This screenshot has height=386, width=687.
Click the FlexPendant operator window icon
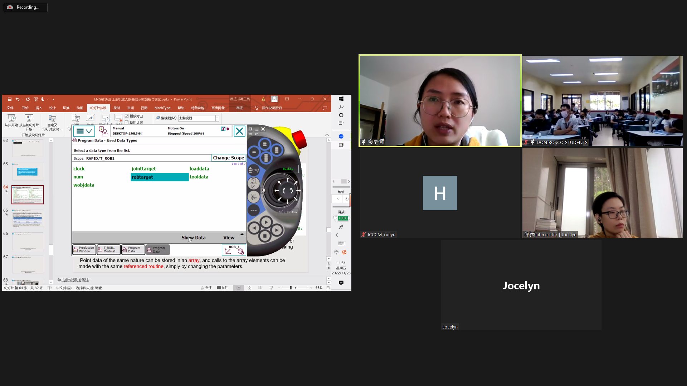point(103,131)
